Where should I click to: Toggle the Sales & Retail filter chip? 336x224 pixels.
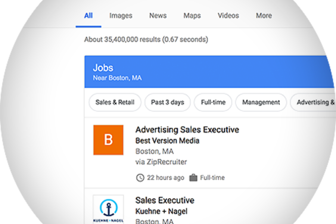coord(115,102)
